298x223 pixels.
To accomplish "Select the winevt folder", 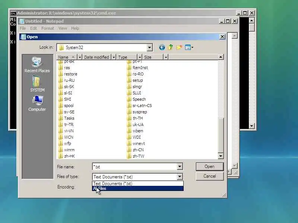I will click(x=136, y=143).
